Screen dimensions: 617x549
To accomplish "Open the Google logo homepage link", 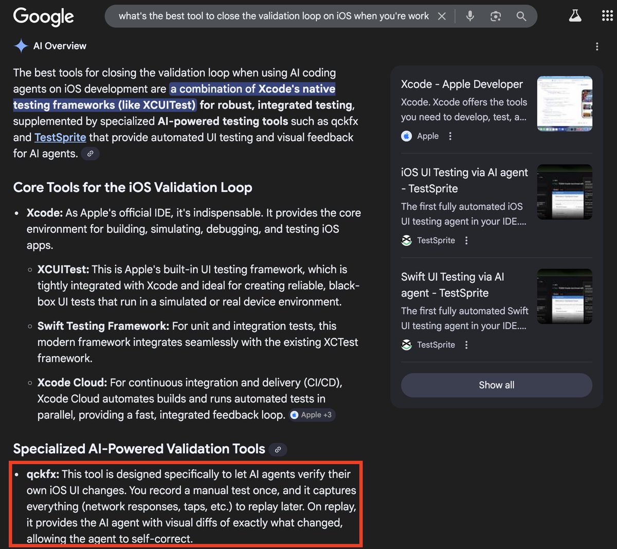I will [x=44, y=17].
